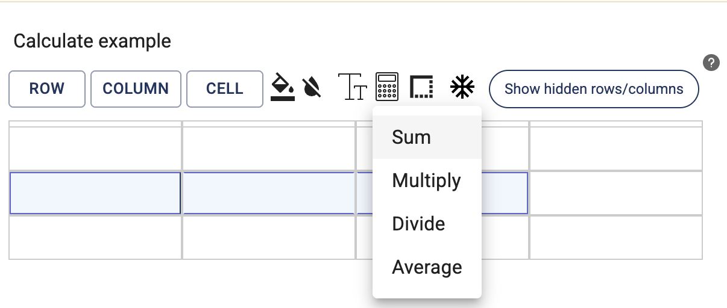727x308 pixels.
Task: Click the top-right table cell
Action: point(615,149)
